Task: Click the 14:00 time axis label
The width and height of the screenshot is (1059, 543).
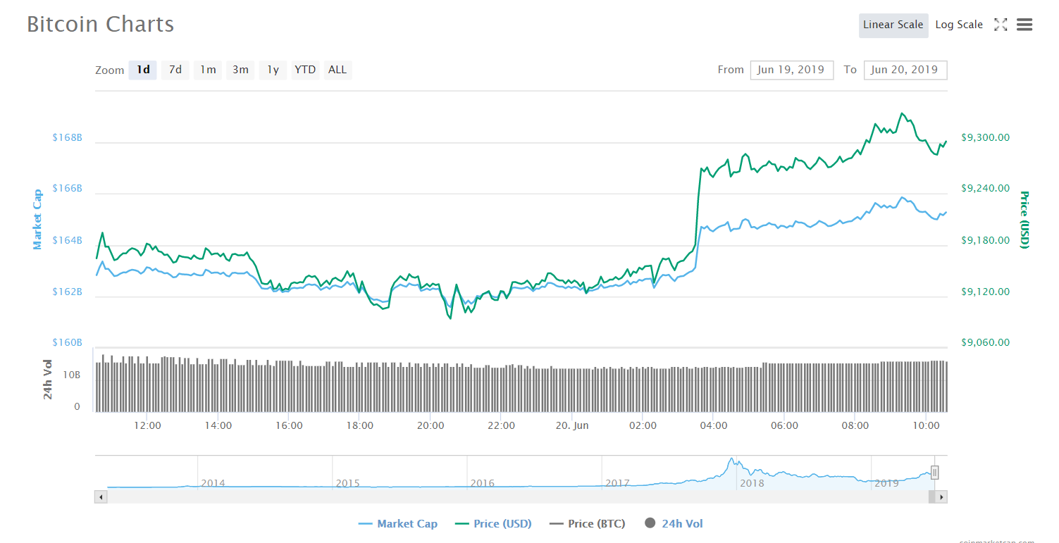Action: [x=218, y=425]
